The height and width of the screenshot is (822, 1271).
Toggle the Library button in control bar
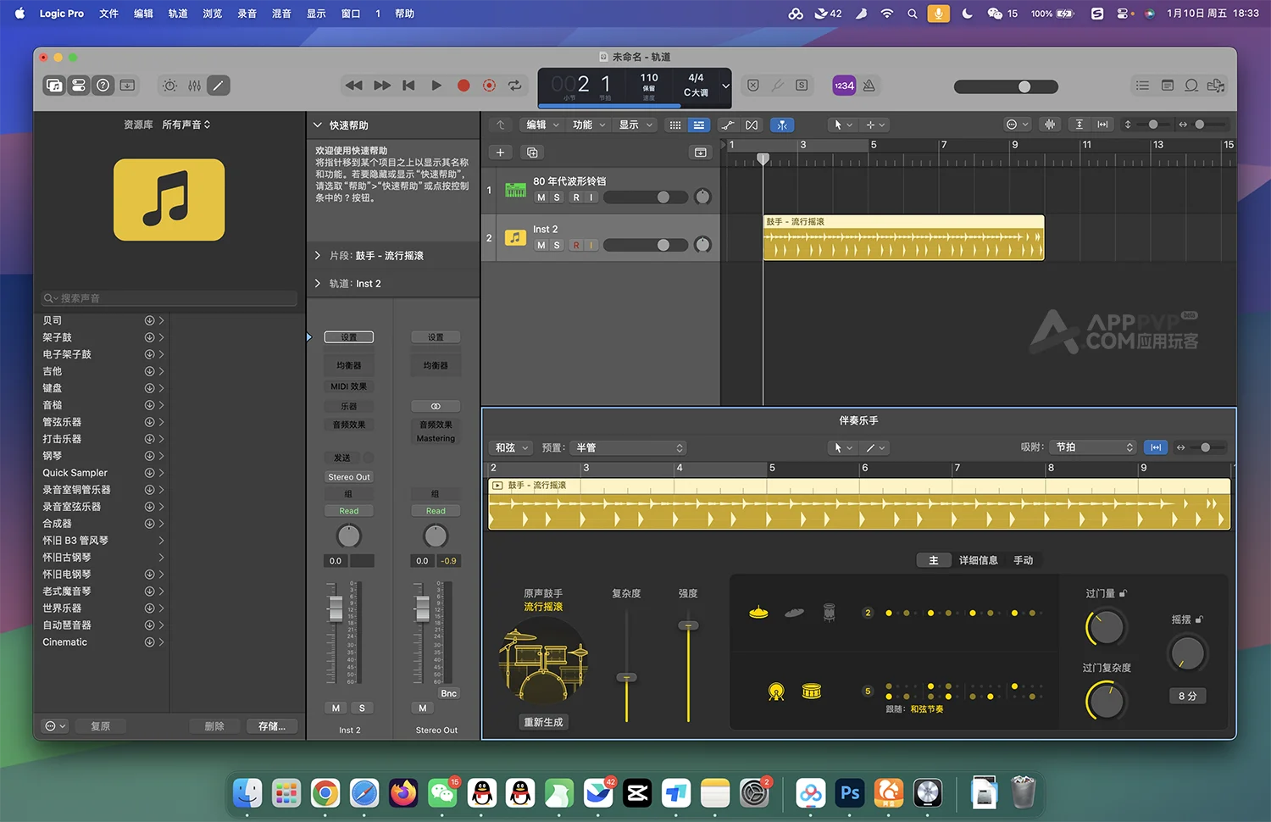click(54, 86)
